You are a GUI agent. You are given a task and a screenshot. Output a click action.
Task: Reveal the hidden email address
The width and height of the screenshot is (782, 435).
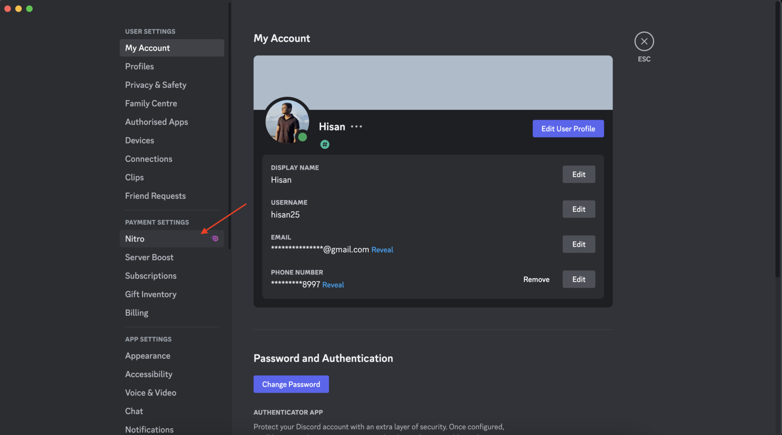click(382, 250)
